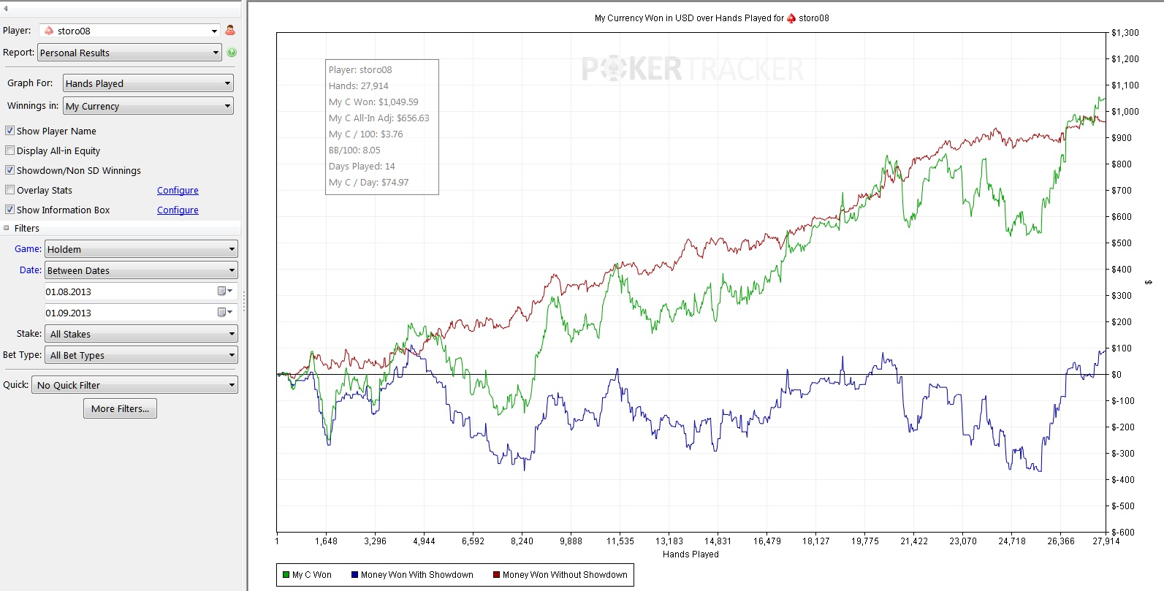Click the More Filters button
Image resolution: width=1164 pixels, height=591 pixels.
[120, 409]
